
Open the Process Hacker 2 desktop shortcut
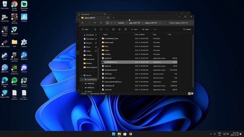(x=24, y=82)
